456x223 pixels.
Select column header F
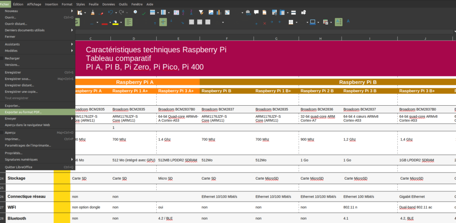227,38
